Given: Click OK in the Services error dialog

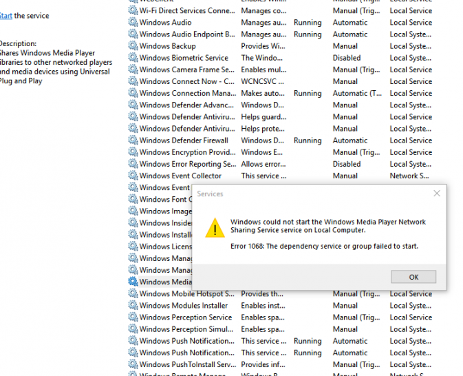Looking at the screenshot, I should coord(413,277).
